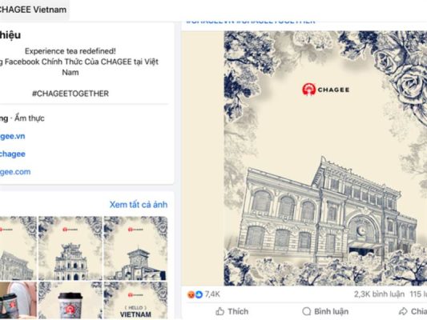Open the gee.vn website link
The image size is (427, 320).
pos(13,136)
